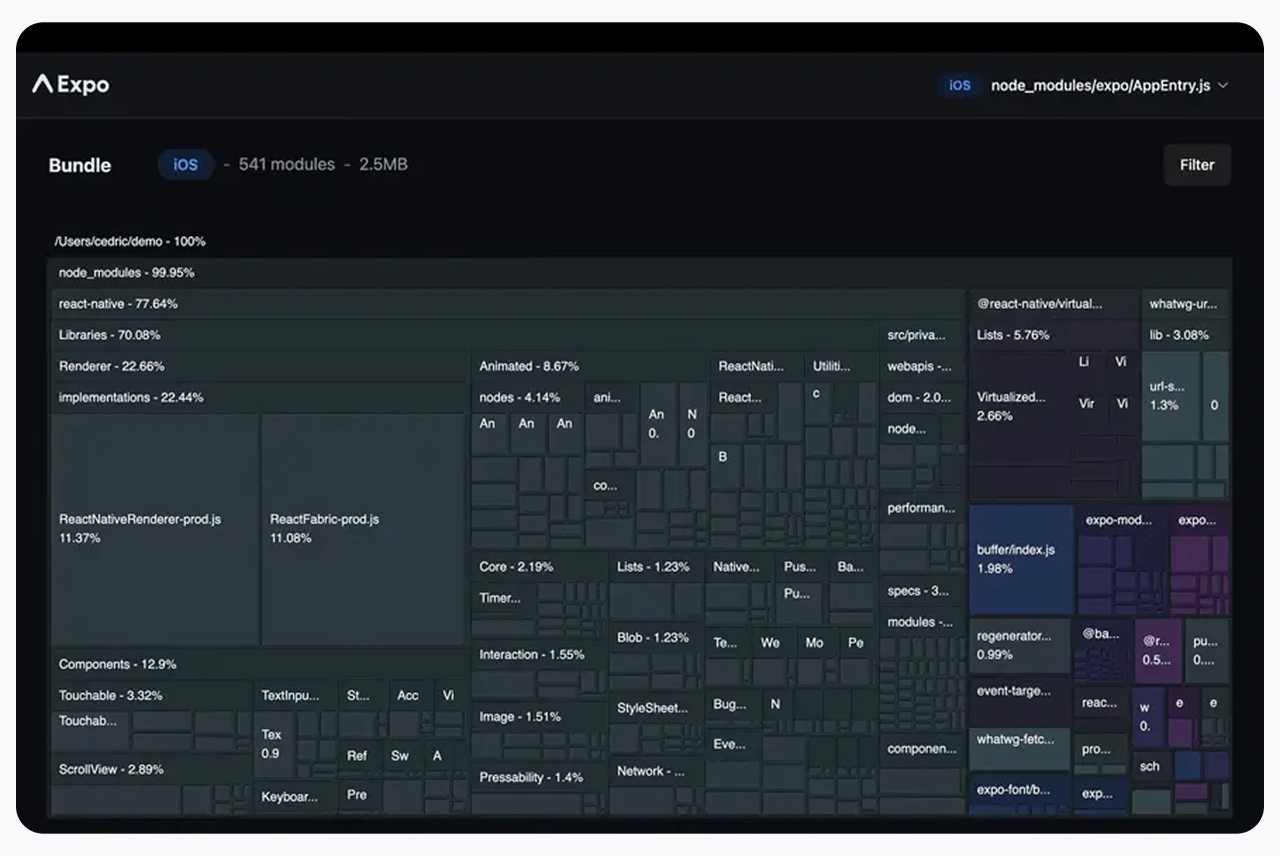The image size is (1280, 856).
Task: Click the sch tile
Action: [x=1150, y=766]
